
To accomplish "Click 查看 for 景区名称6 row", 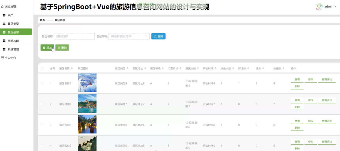I will [297, 121].
